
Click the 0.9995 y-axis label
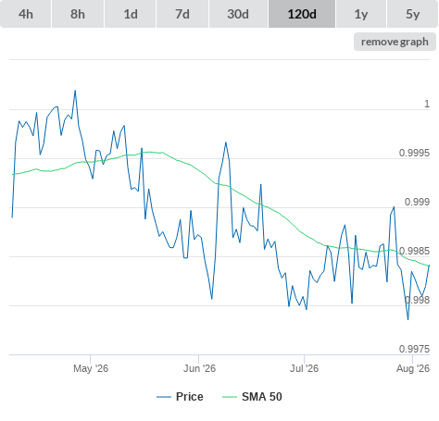414,153
